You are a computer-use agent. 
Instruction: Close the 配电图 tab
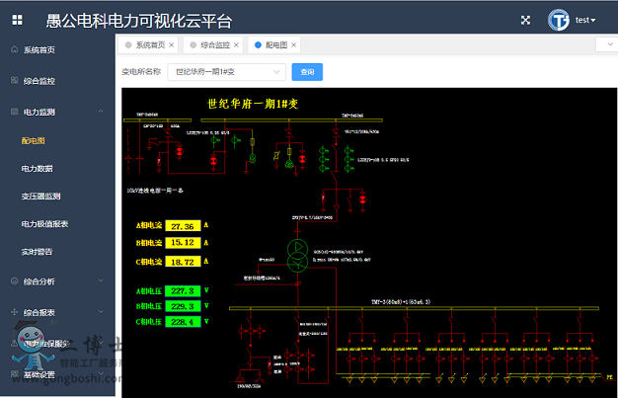(x=293, y=45)
